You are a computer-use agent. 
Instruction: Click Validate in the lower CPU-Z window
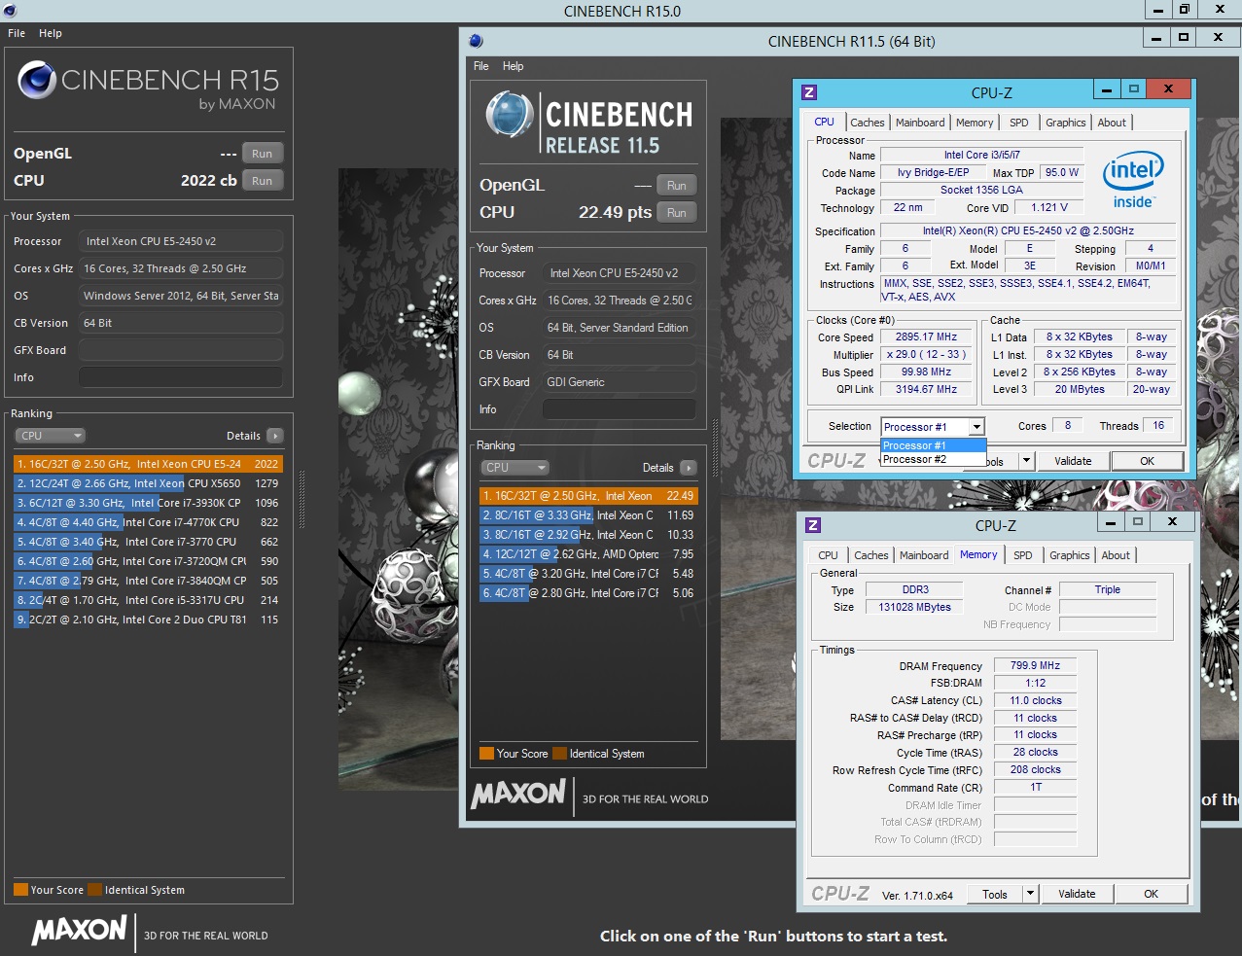coord(1077,894)
